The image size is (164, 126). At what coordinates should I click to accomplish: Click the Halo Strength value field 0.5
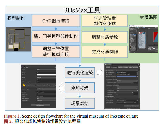coord(136,102)
